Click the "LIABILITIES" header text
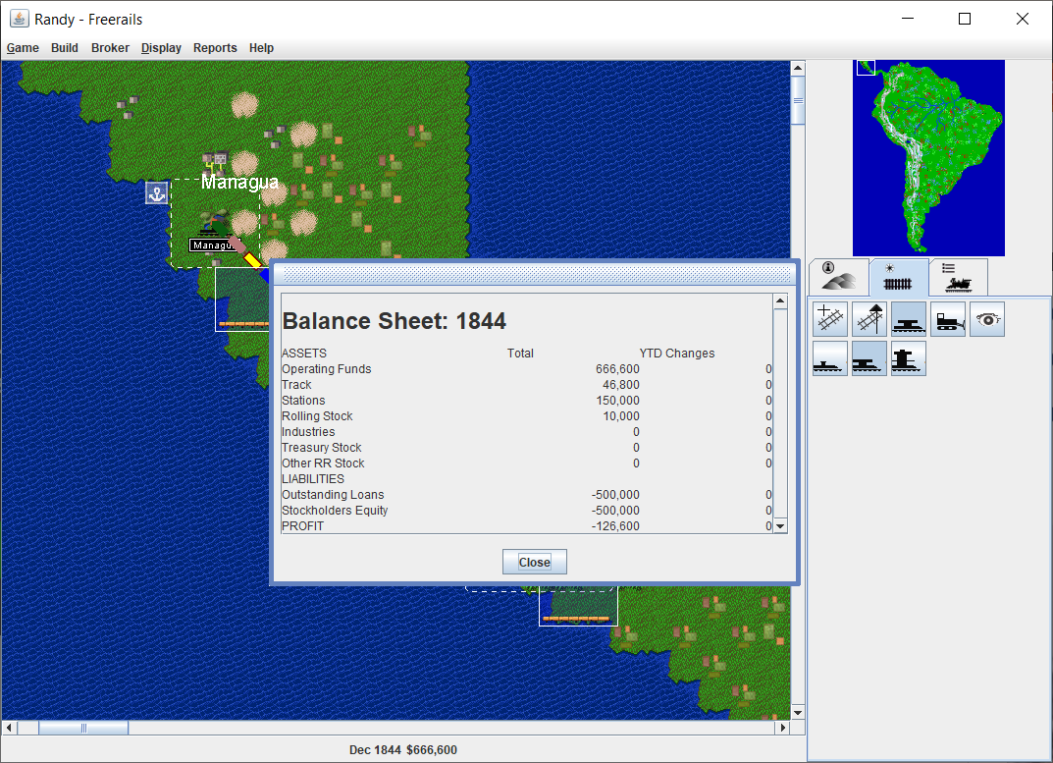This screenshot has height=763, width=1053. point(313,478)
